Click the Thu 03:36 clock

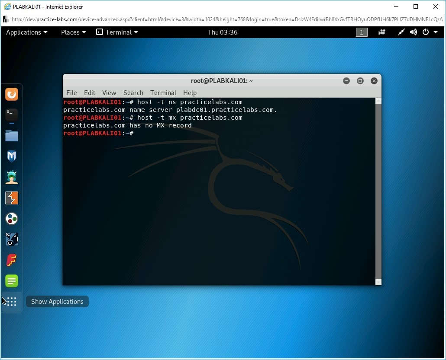(223, 32)
